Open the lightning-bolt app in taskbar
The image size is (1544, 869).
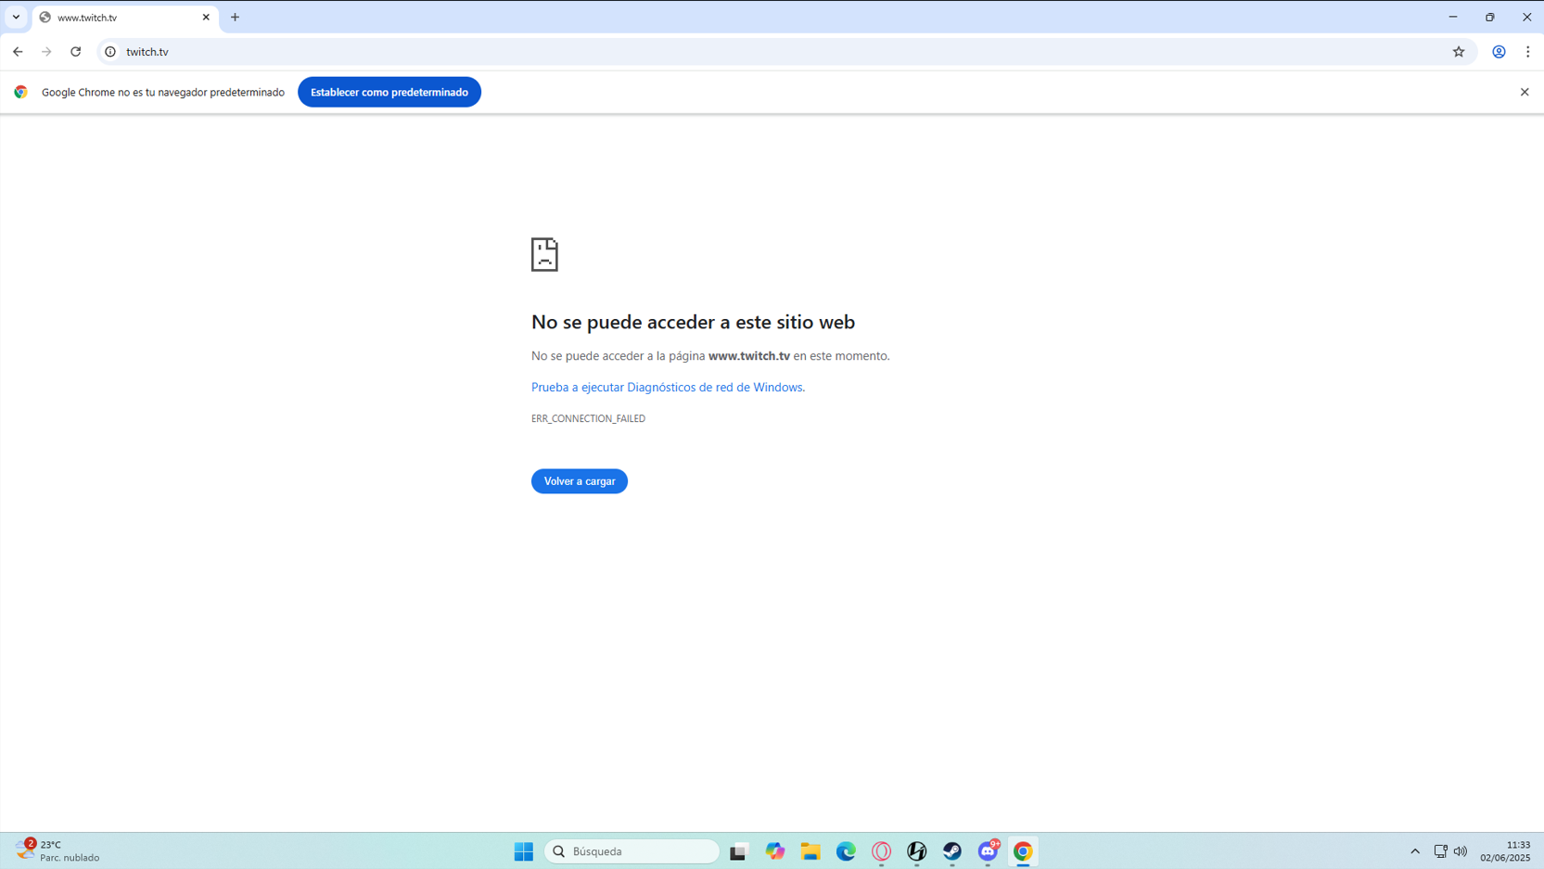[916, 851]
